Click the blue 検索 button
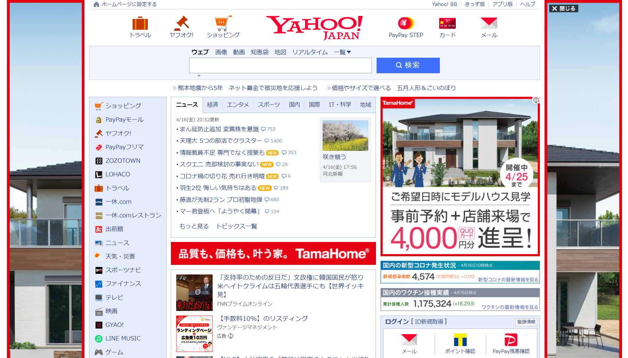Screen dimensions: 628x358 tap(408, 65)
